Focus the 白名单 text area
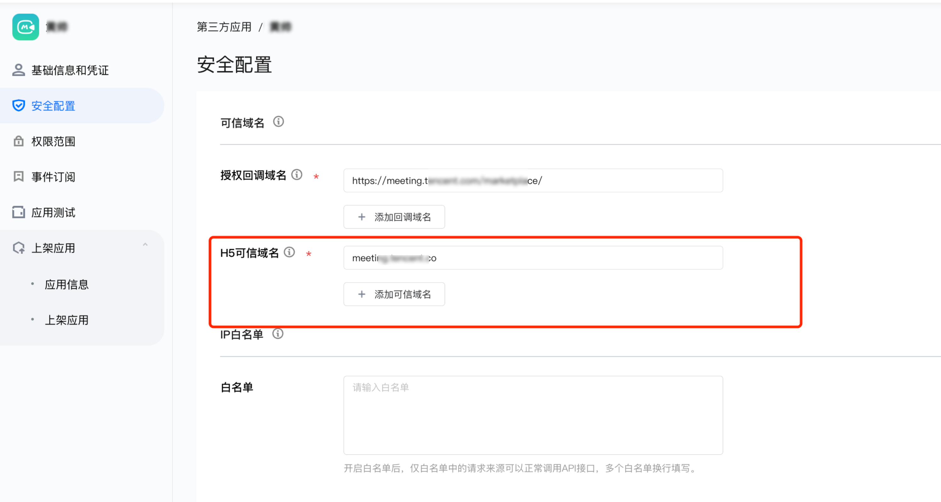The image size is (941, 502). coord(533,415)
